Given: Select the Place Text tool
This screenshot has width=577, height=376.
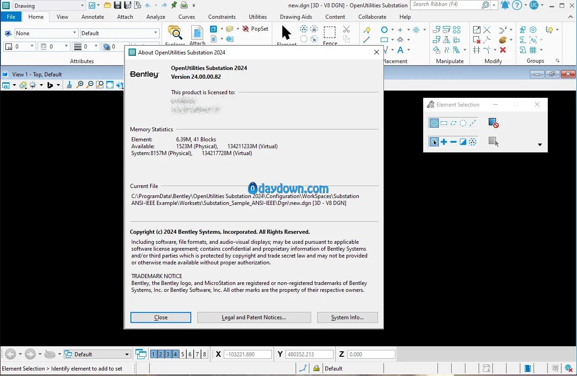Looking at the screenshot, I should (x=400, y=50).
